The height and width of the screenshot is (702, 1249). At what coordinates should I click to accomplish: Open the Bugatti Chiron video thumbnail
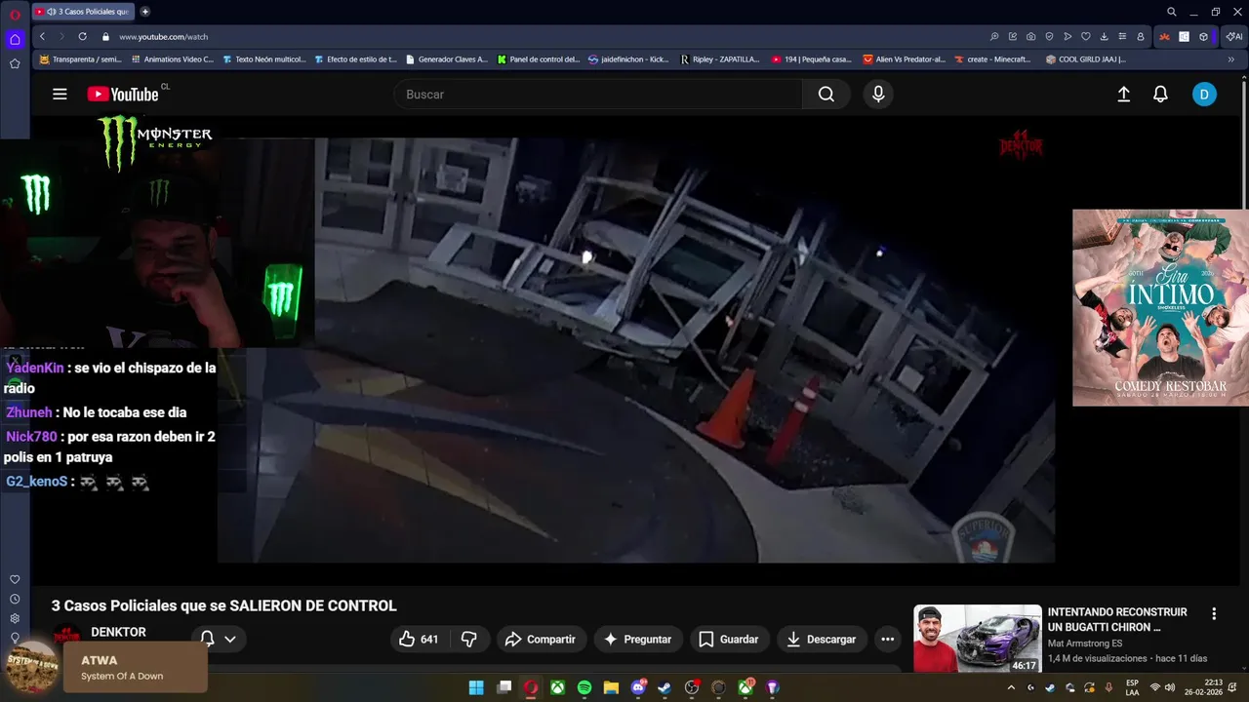977,639
